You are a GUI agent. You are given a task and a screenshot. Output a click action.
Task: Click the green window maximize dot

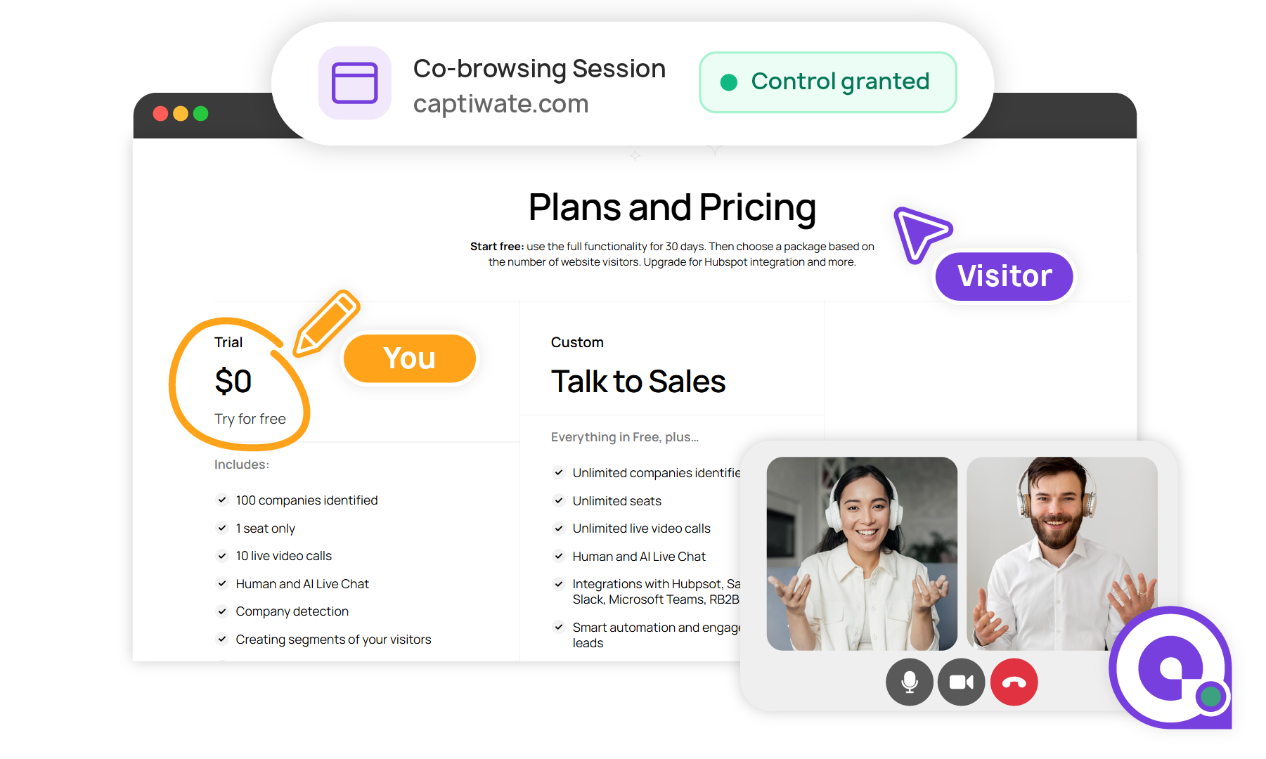(x=200, y=113)
